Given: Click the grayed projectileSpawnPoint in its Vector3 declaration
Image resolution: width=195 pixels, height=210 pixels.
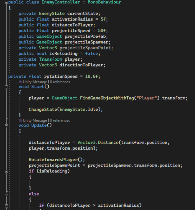Looking at the screenshot, I should point(85,48).
